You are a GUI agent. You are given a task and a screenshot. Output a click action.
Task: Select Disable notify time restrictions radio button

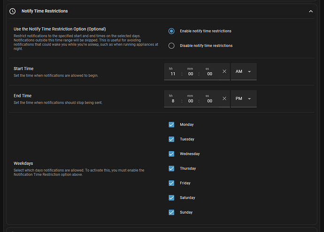[171, 46]
